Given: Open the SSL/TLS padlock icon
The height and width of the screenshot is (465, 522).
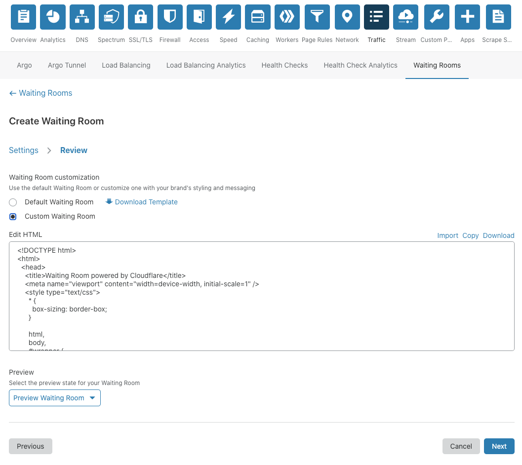Looking at the screenshot, I should tap(140, 17).
